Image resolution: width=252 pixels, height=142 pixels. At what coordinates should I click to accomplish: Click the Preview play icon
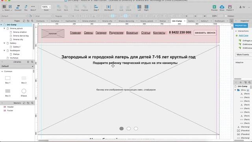214,7
